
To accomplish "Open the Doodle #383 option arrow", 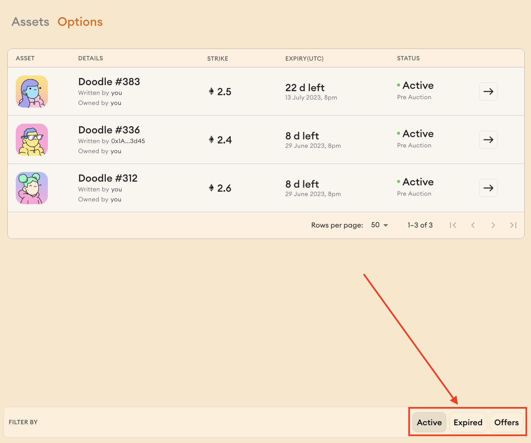I will pyautogui.click(x=488, y=91).
